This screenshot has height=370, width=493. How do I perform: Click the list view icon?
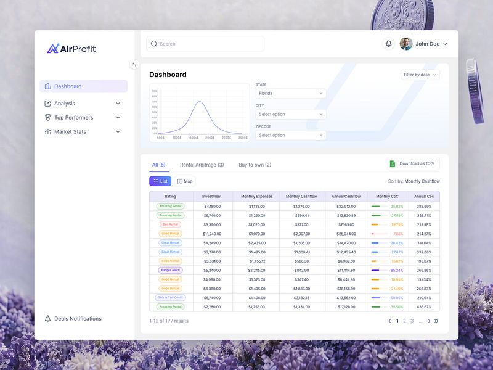click(156, 181)
